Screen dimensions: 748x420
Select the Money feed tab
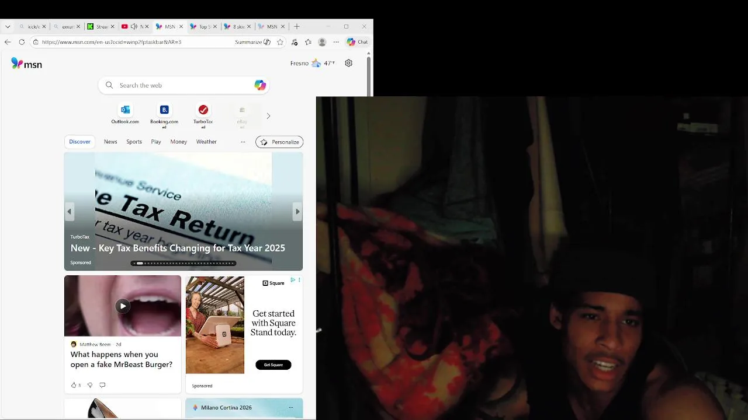[x=179, y=142]
